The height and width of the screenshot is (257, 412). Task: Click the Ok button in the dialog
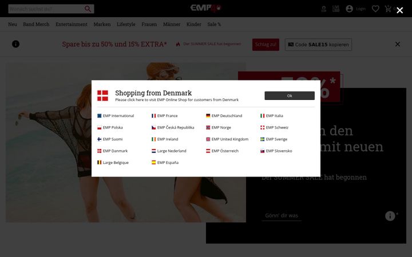(290, 96)
